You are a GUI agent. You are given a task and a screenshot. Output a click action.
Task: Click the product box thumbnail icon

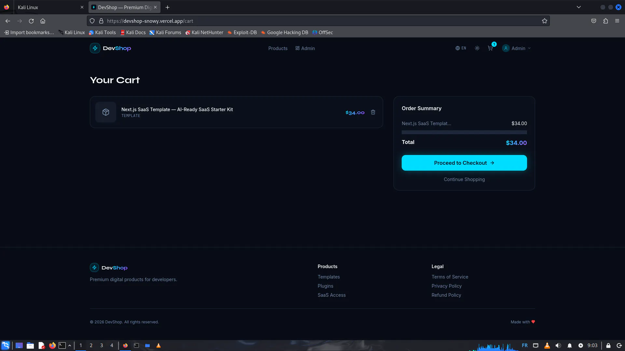tap(106, 112)
